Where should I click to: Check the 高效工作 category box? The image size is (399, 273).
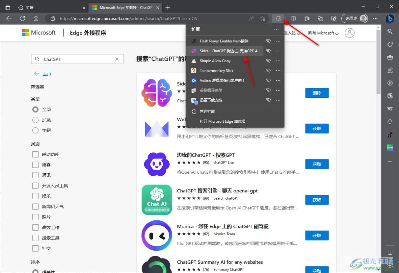click(36, 227)
